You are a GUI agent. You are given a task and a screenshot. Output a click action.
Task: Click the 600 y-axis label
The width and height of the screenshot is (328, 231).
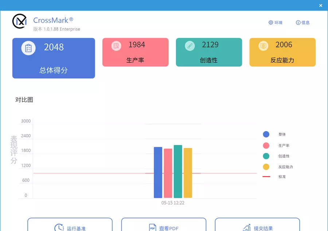coord(26,180)
